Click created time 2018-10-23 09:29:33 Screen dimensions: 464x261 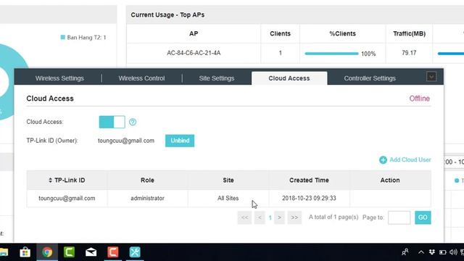point(309,198)
